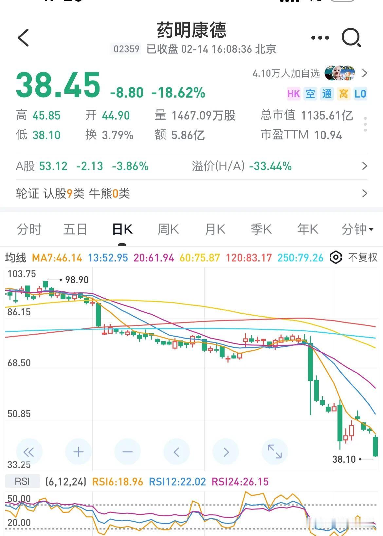Tap the 13:52.95 moving average label
Screen dimensions: 383x536
[x=108, y=258]
